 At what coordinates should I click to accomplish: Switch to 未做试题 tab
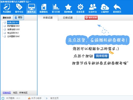[48, 18]
